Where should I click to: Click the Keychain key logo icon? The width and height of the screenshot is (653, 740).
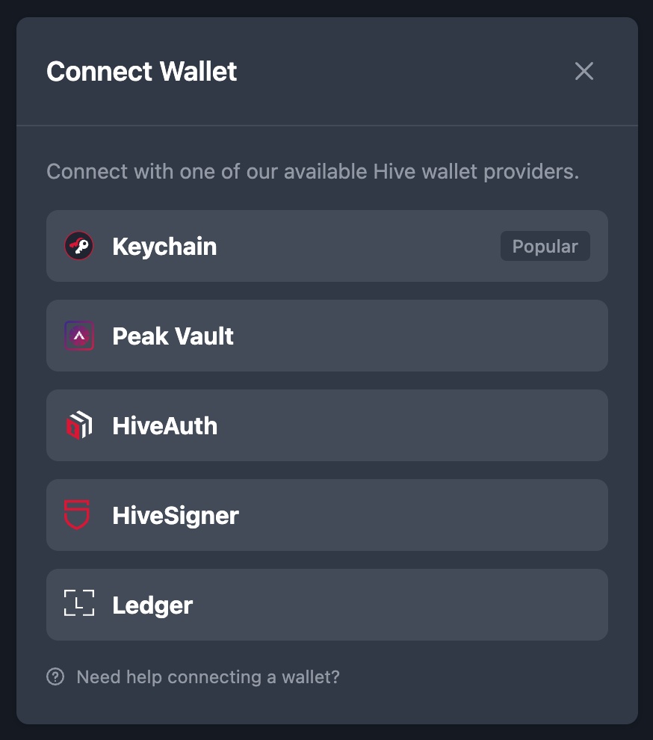[78, 246]
